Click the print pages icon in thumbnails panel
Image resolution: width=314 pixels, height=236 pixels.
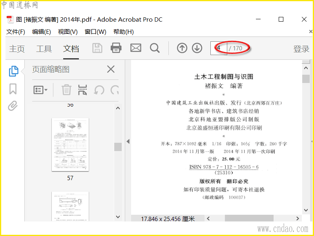[82, 90]
